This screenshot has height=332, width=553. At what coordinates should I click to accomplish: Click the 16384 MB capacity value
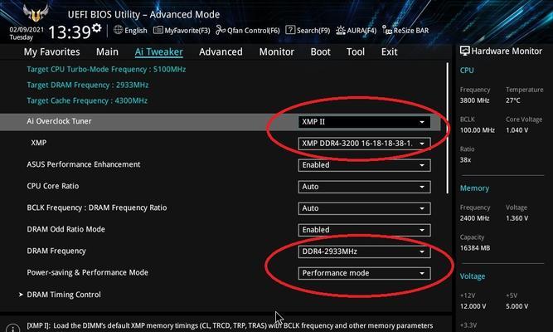coord(475,248)
